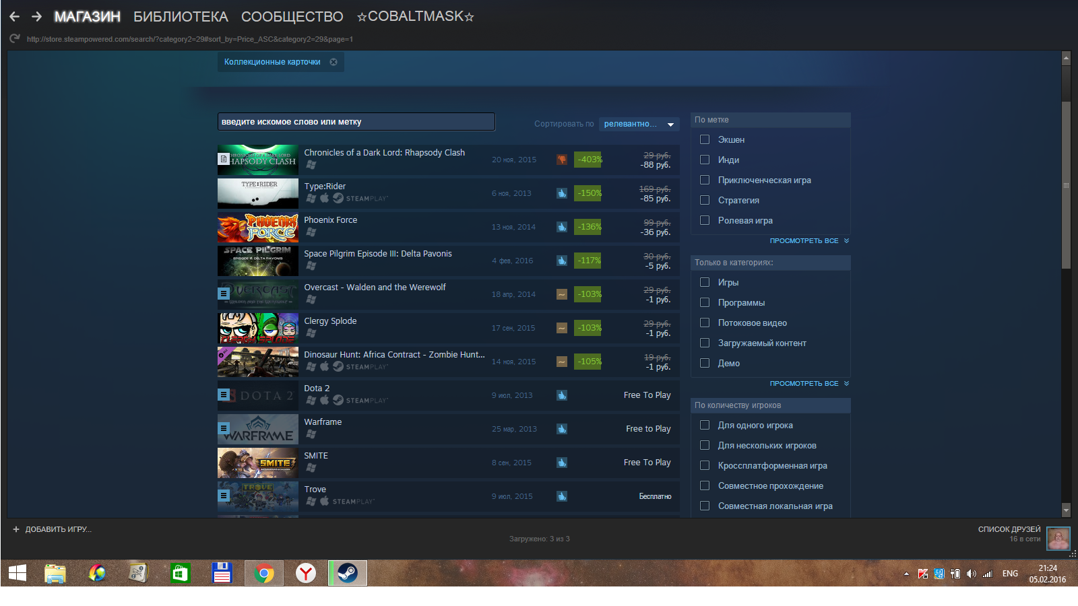Tick the Кроссплатформенная игра checkbox
1078x606 pixels.
pyautogui.click(x=705, y=465)
